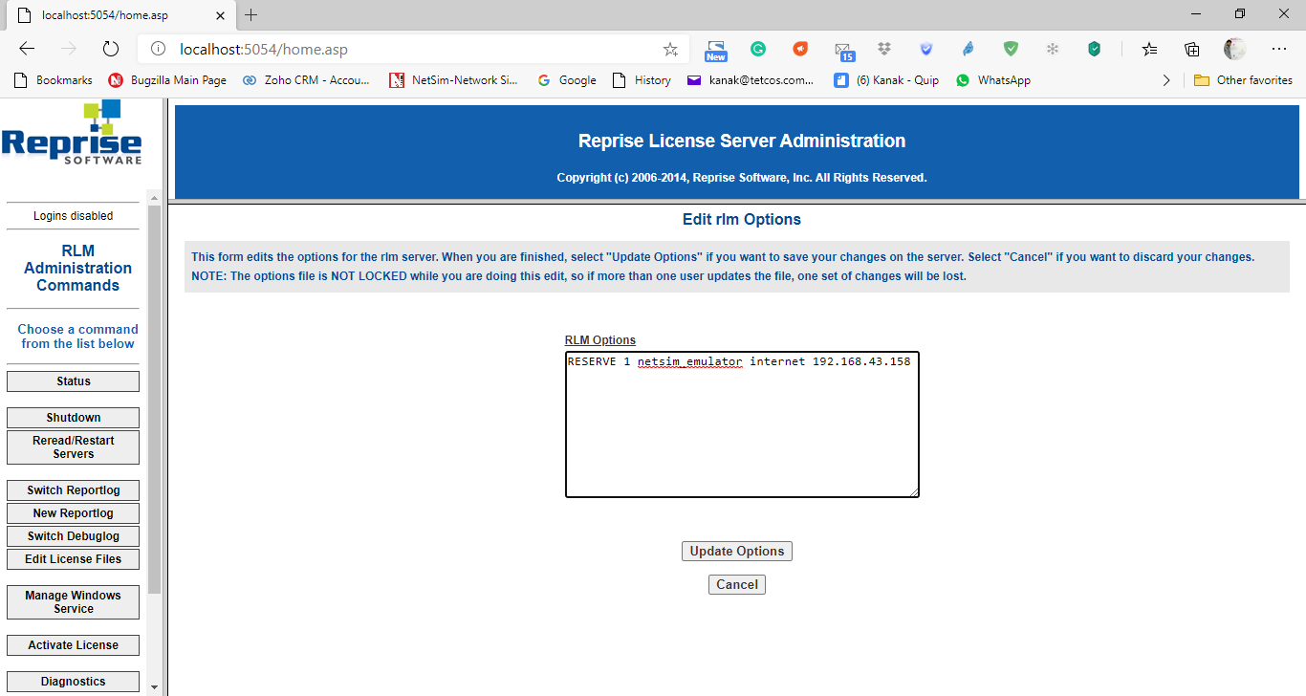Open the mail extension with 15 badge

point(843,50)
